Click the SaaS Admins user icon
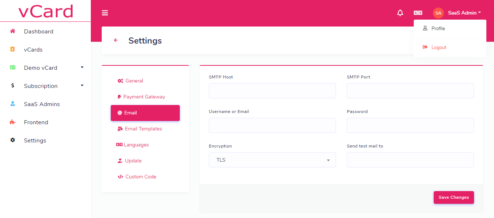 (13, 104)
